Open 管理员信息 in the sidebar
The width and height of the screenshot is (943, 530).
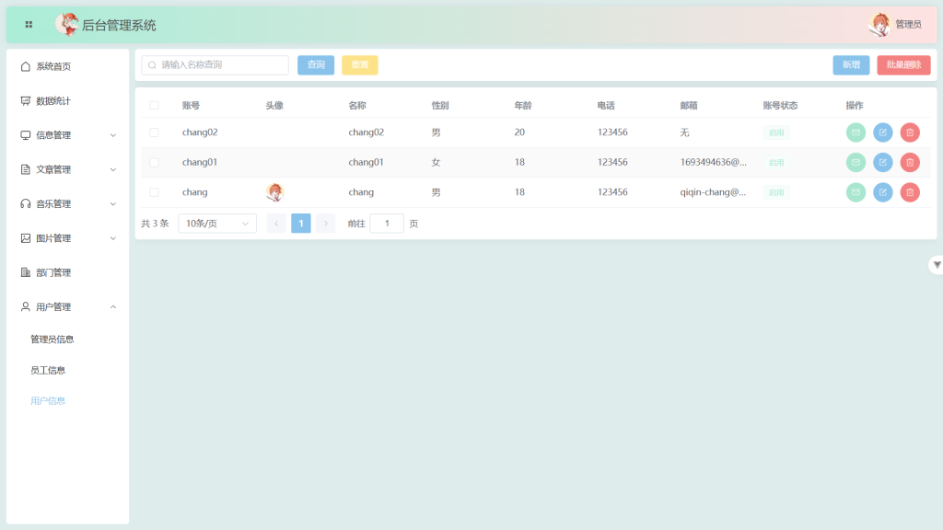pos(52,340)
